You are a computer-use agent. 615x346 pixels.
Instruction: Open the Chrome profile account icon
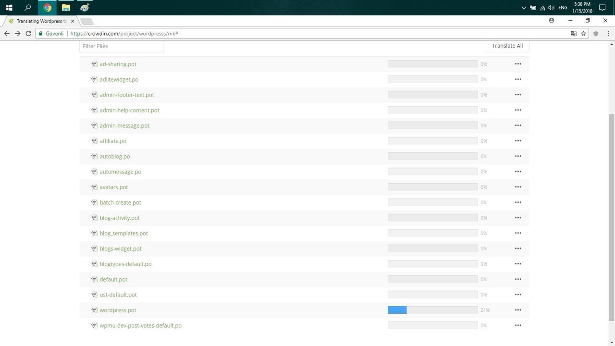tap(551, 21)
